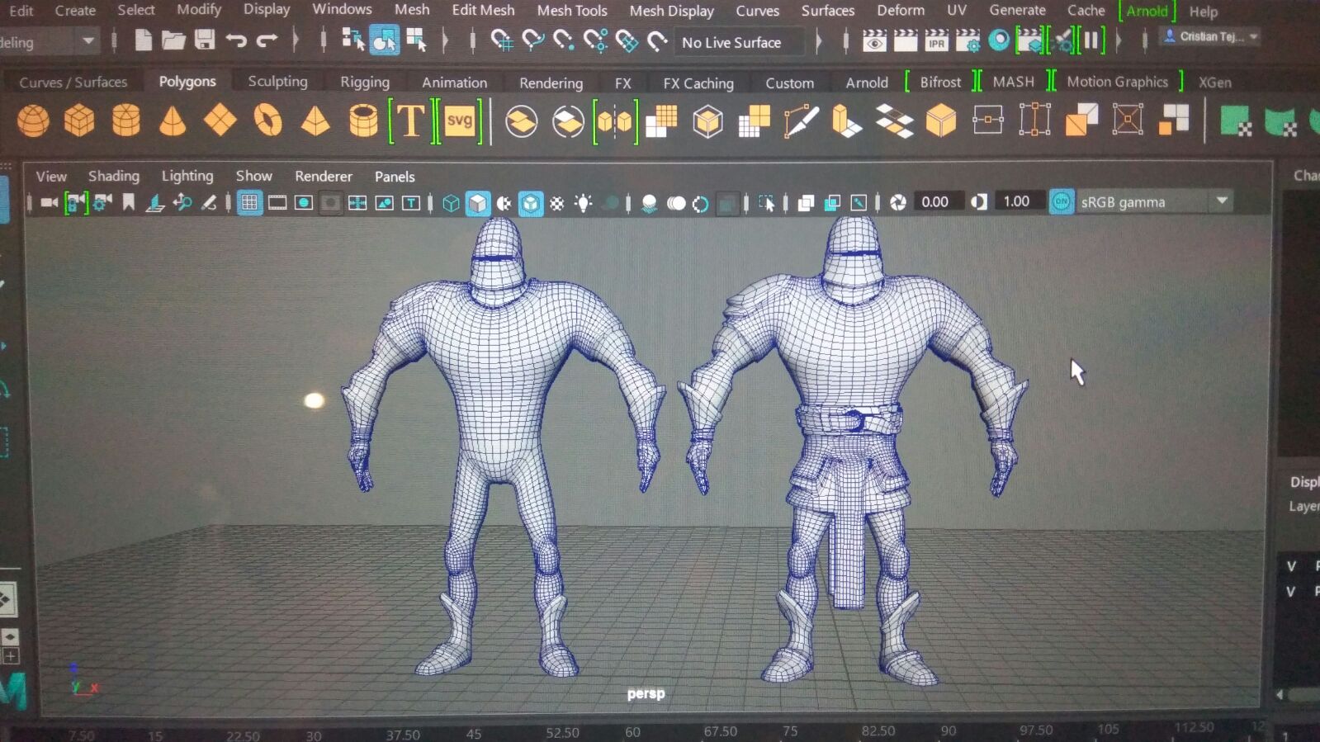Click the Snap to points magnet icon

[563, 40]
